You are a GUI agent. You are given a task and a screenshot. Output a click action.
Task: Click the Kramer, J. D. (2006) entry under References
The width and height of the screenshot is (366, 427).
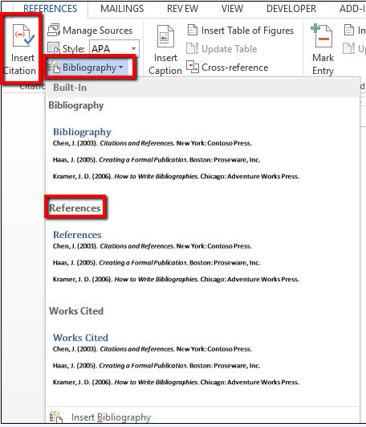(x=176, y=279)
